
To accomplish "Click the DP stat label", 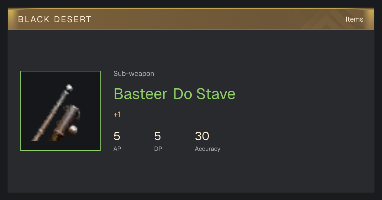I will (x=158, y=149).
